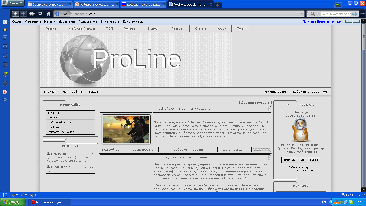Viewport: 366px width, 206px height.
Task: Open ТОП сайтов in site menu
Action: coord(70,127)
